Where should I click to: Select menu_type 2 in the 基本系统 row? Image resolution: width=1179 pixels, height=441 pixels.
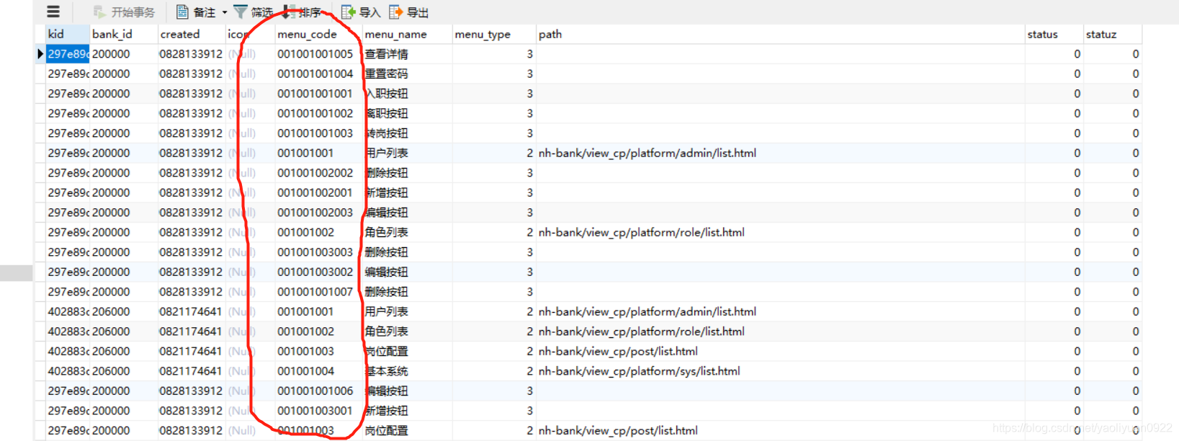(493, 371)
